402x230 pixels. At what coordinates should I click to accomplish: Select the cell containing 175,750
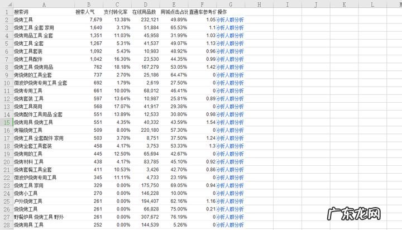(145, 185)
